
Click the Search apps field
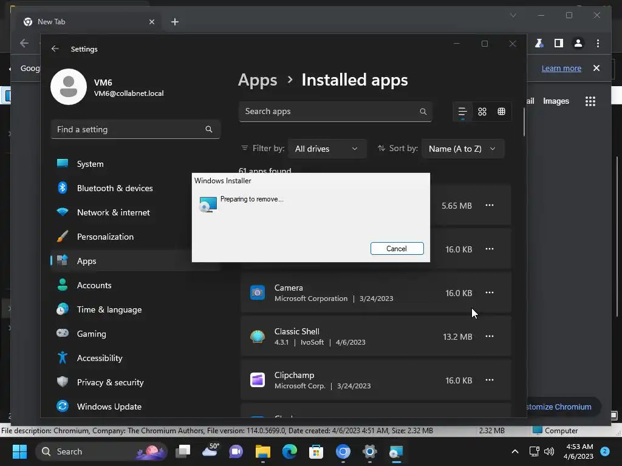[335, 112]
